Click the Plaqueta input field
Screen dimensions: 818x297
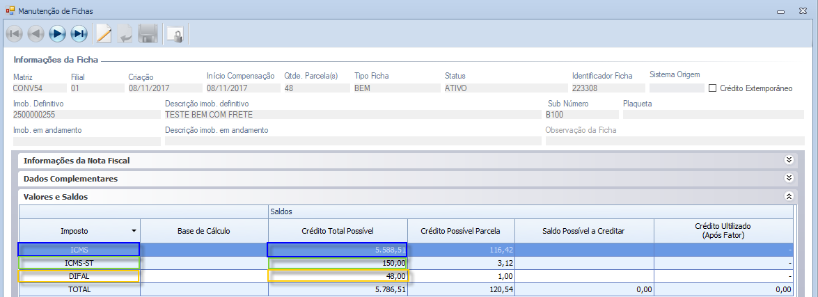(712, 115)
